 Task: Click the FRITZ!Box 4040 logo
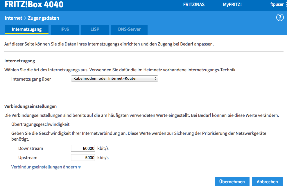[x=34, y=4]
